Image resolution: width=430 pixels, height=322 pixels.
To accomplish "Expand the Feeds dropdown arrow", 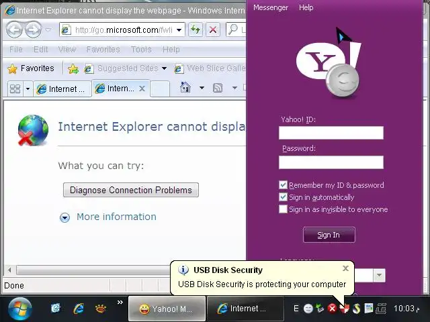I will point(234,88).
